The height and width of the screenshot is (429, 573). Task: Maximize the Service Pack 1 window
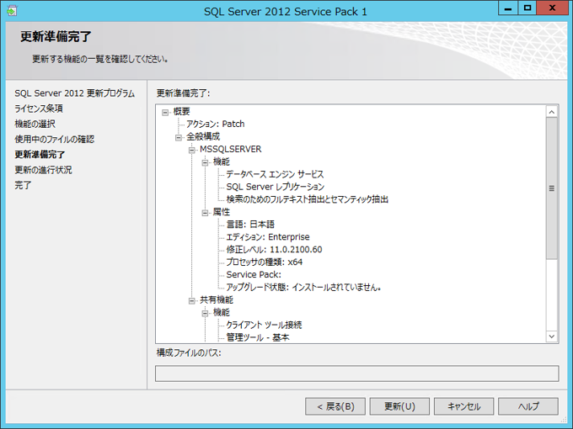(527, 8)
